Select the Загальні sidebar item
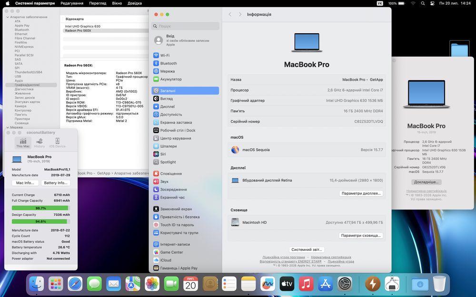476x297 pixels. (x=185, y=91)
